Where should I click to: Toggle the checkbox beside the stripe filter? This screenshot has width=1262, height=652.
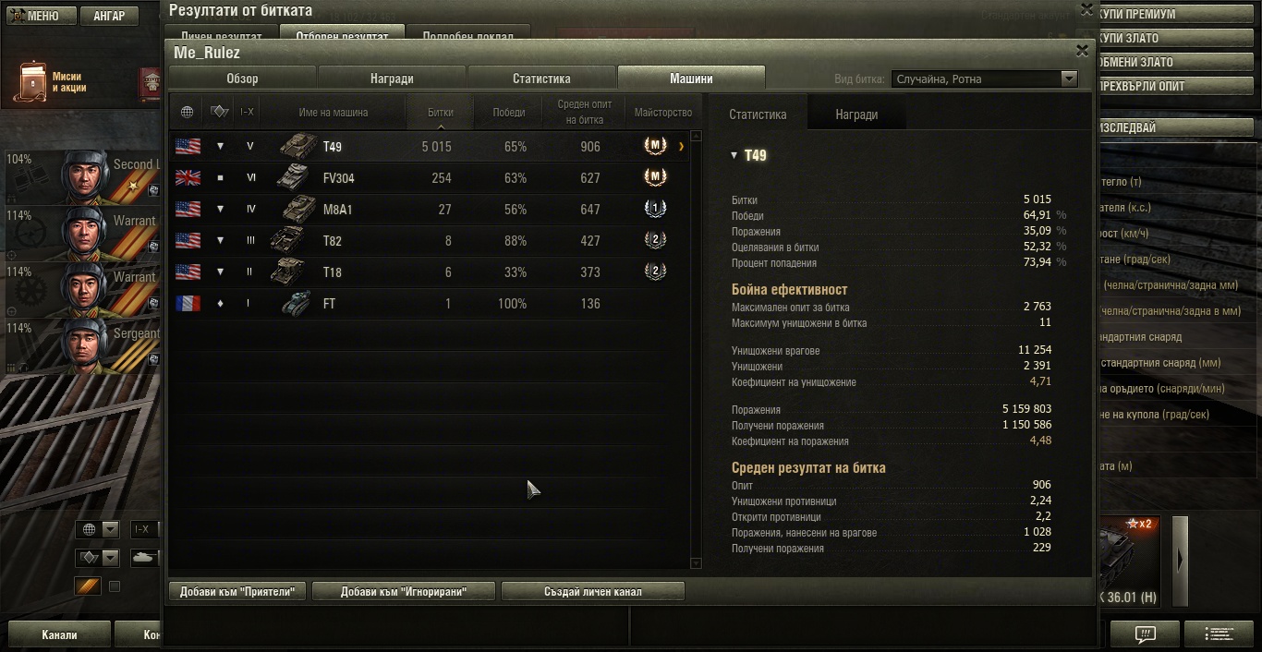coord(115,586)
